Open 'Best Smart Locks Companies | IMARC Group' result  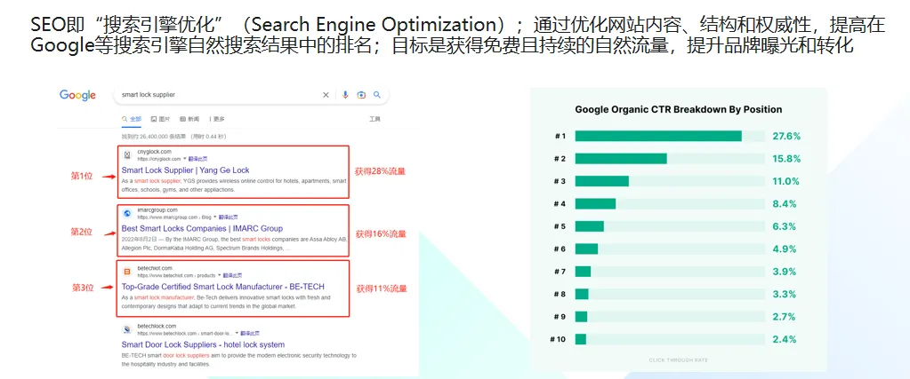202,228
